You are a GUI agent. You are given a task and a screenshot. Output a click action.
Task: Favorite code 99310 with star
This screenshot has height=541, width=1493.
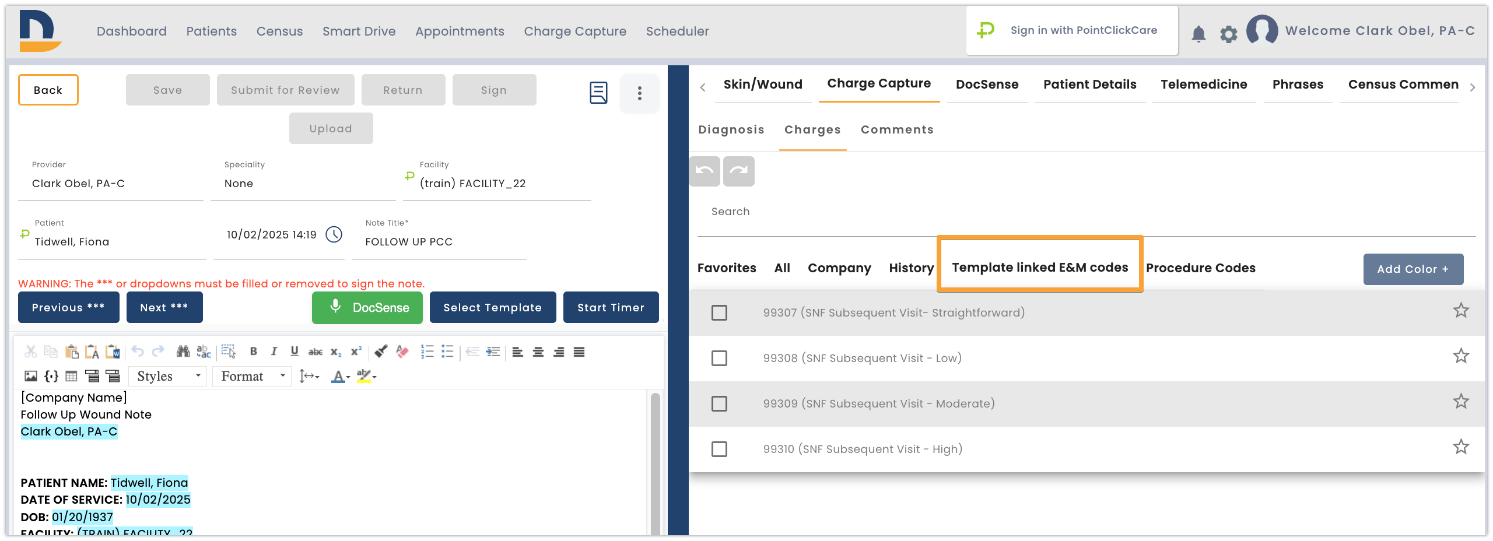click(x=1461, y=447)
